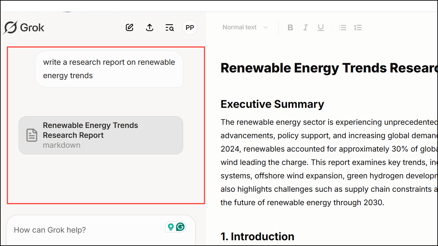The image size is (438, 246).
Task: Open the Renewable Energy Trends Research Report card
Action: 101,135
